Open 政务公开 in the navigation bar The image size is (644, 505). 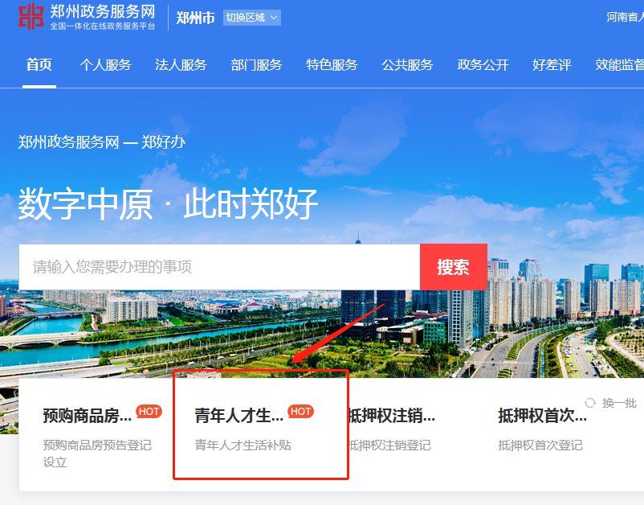pos(483,64)
